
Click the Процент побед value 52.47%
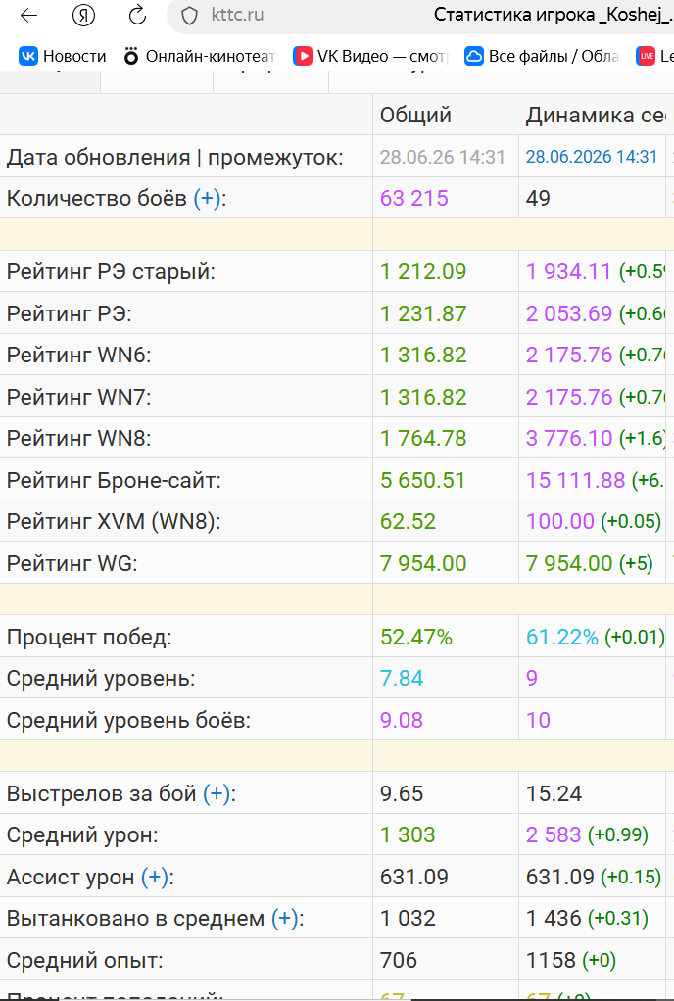(416, 637)
